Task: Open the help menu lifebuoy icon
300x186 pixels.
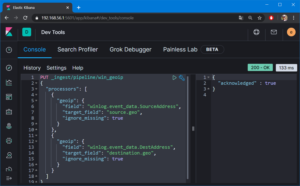Action: tap(256, 32)
